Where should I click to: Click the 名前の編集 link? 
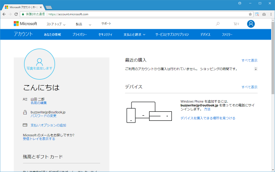(39, 103)
